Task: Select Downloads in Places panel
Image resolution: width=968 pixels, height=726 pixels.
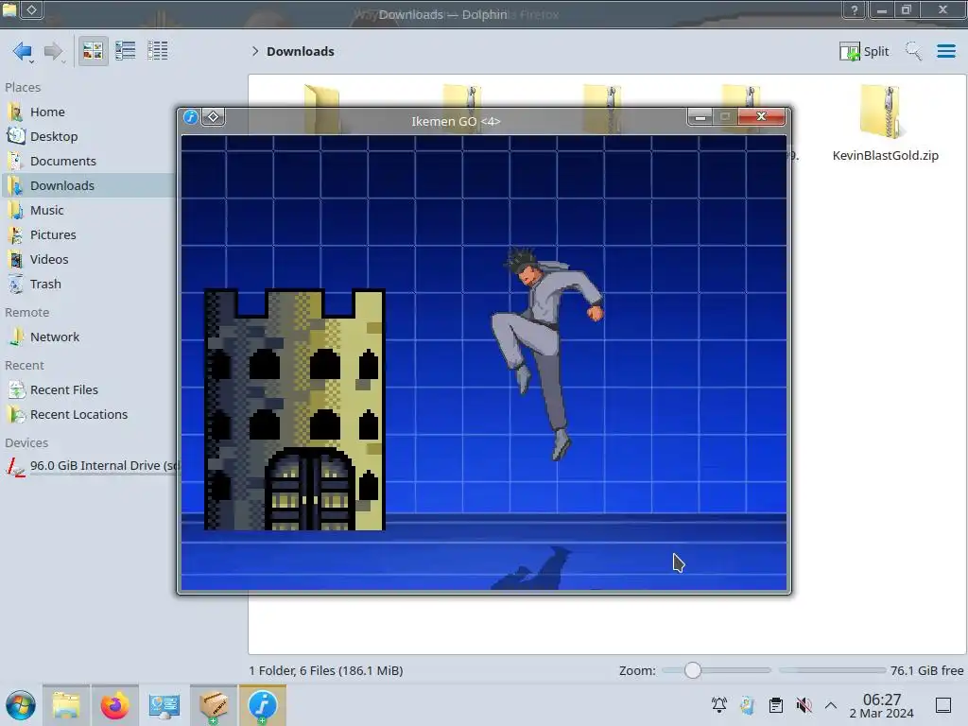Action: [90, 186]
